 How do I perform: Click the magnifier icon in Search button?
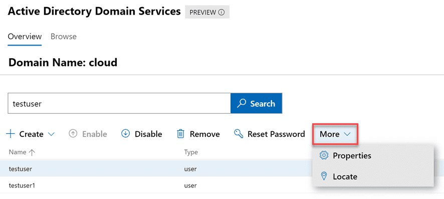pyautogui.click(x=242, y=103)
